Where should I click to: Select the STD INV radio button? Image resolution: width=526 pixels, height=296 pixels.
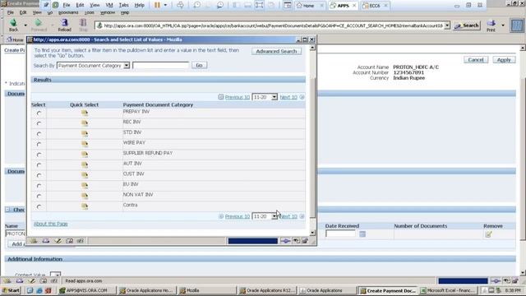click(x=39, y=134)
